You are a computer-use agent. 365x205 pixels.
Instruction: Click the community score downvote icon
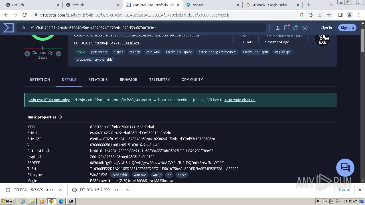(x=27, y=54)
